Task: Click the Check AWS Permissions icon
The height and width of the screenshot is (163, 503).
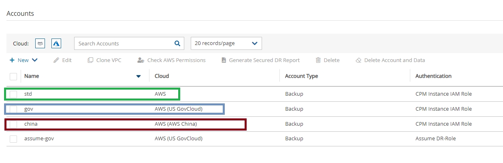Action: (141, 60)
